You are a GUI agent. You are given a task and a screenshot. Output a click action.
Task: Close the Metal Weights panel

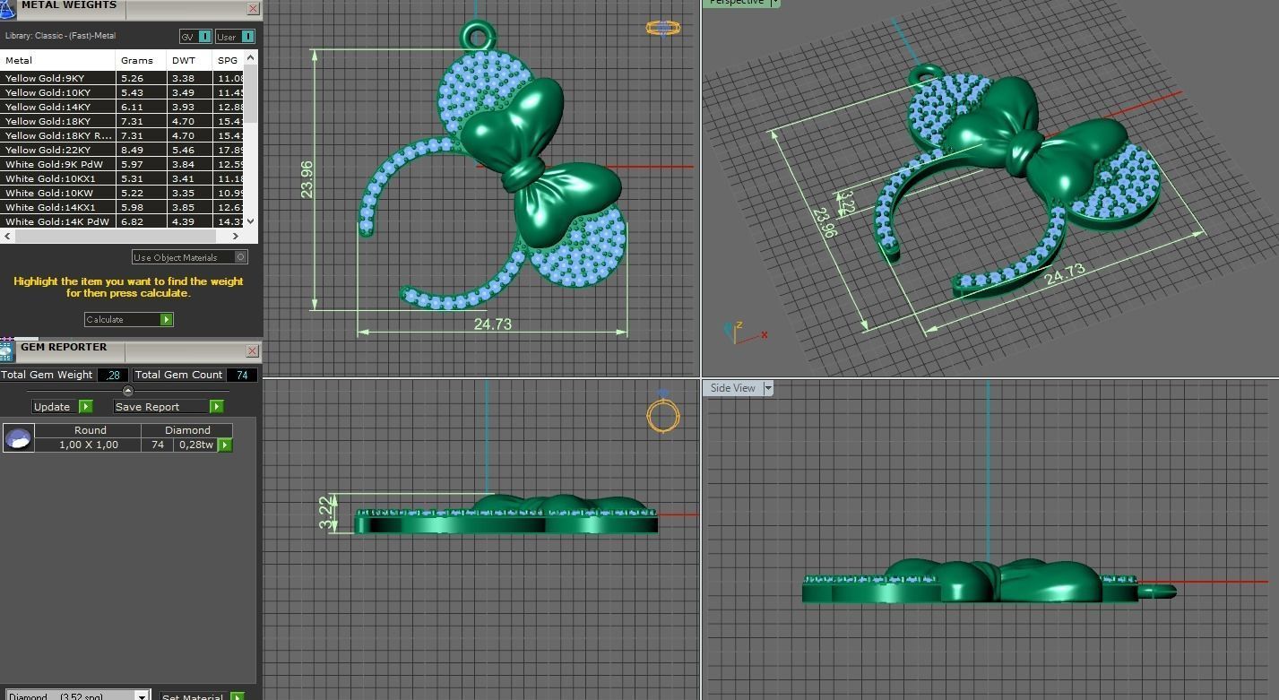click(253, 9)
